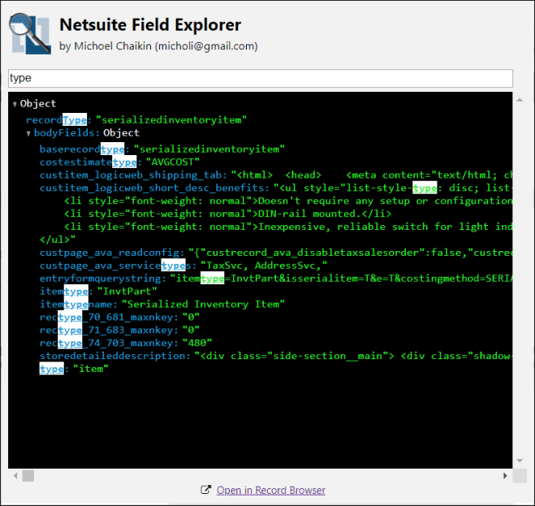Image resolution: width=535 pixels, height=506 pixels.
Task: Select the itemtypename field key
Action: pyautogui.click(x=76, y=304)
